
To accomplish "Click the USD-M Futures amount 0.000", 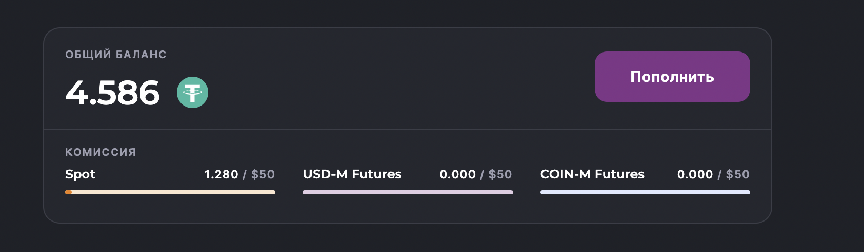I will (x=458, y=174).
